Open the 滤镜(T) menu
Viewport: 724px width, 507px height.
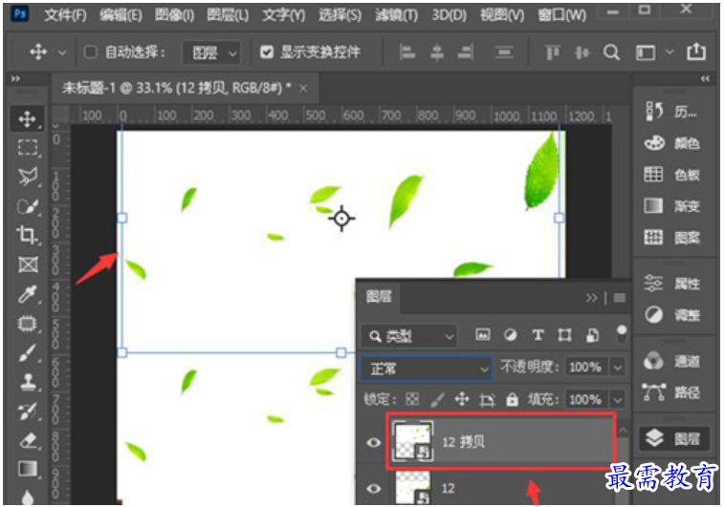click(x=396, y=14)
